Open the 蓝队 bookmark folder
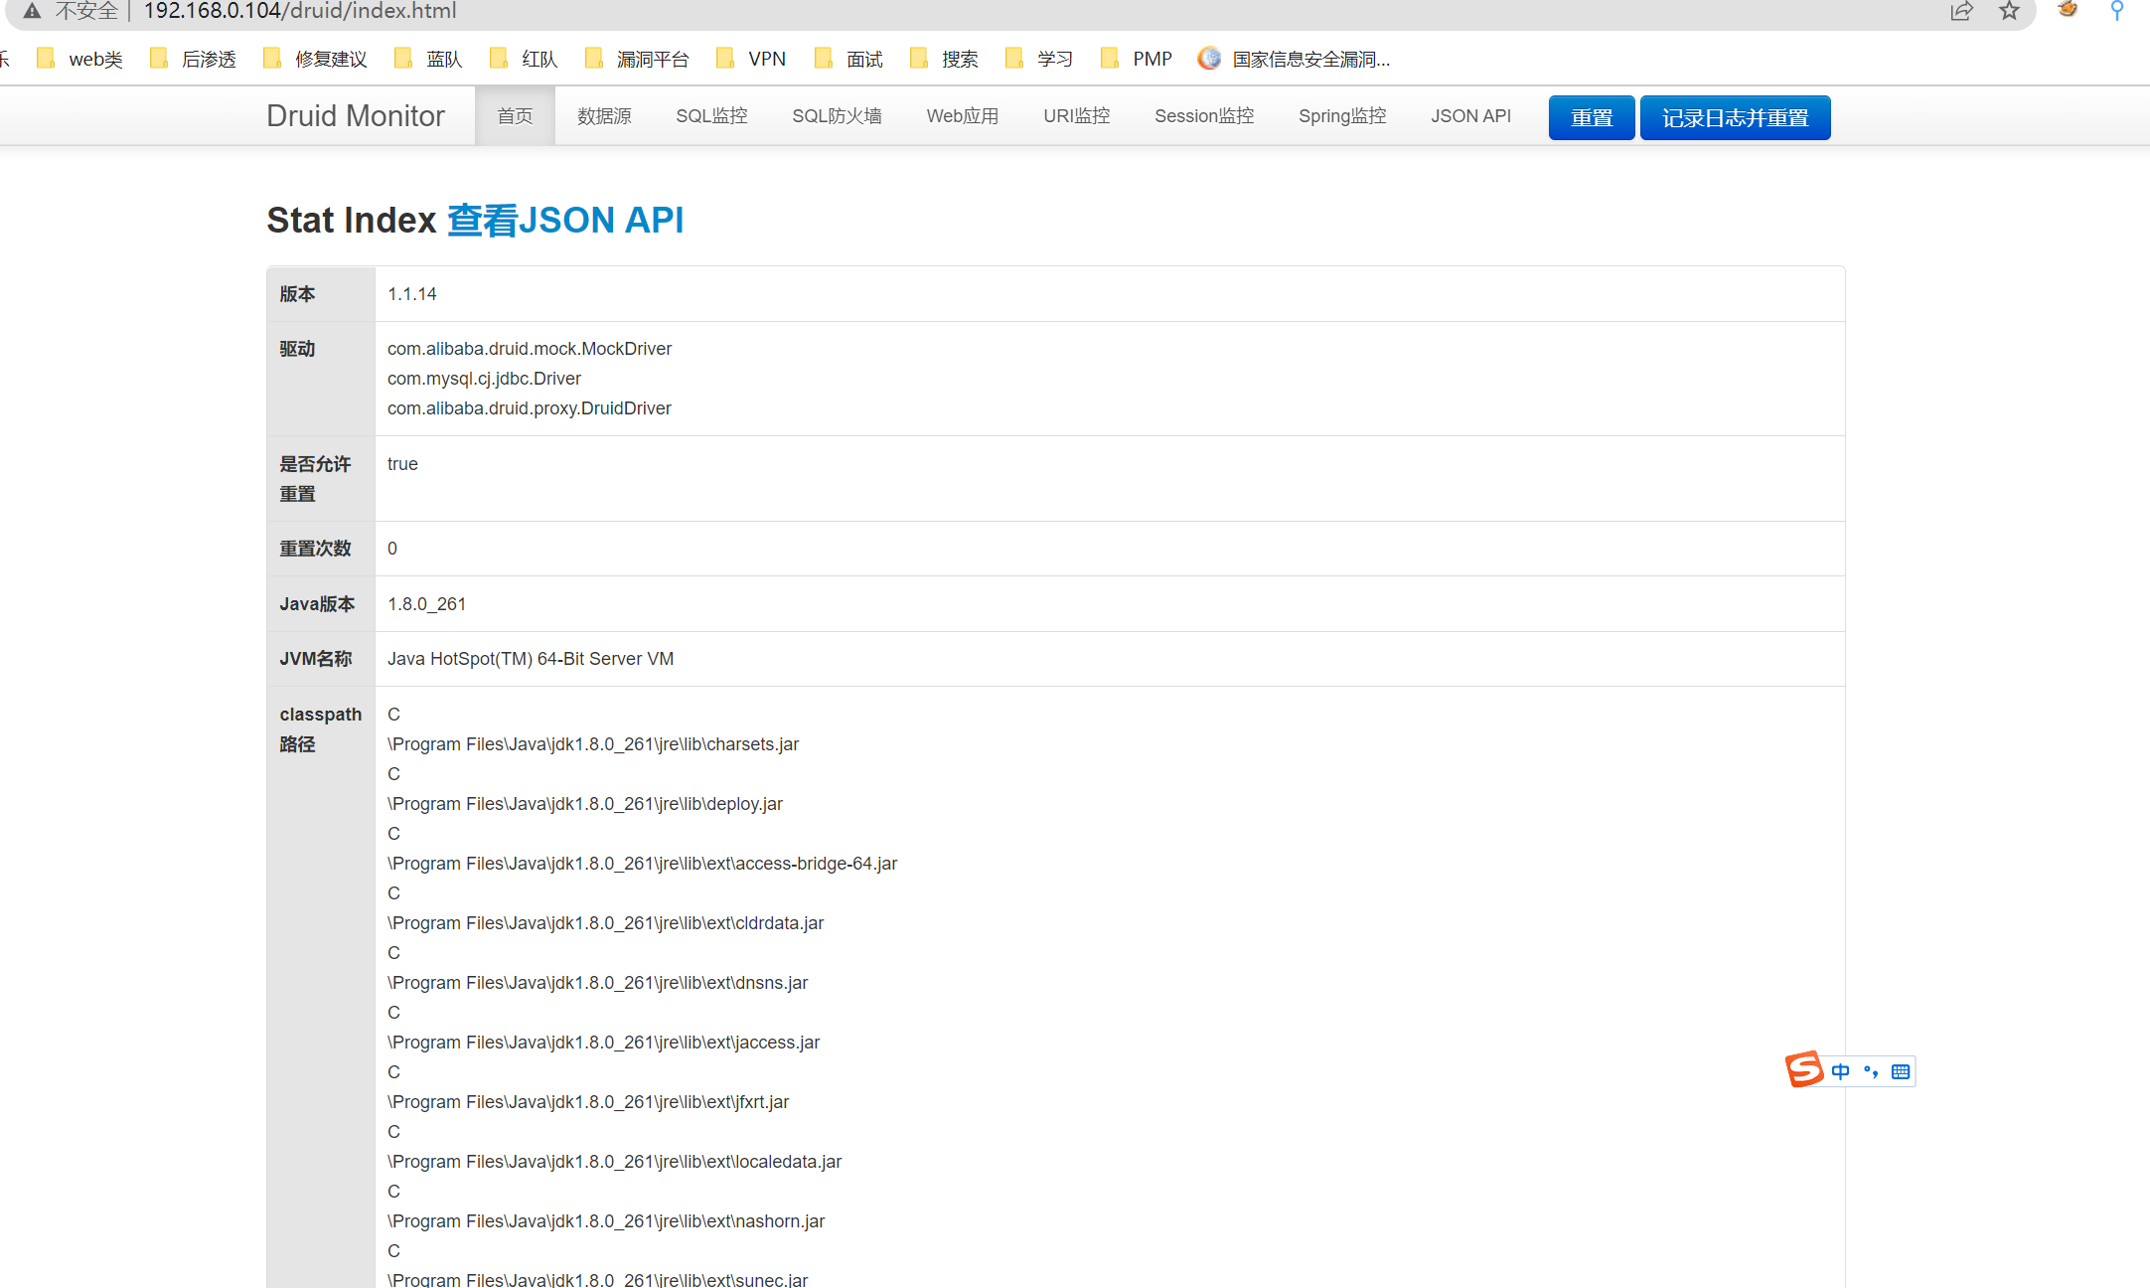This screenshot has width=2150, height=1288. [x=428, y=59]
